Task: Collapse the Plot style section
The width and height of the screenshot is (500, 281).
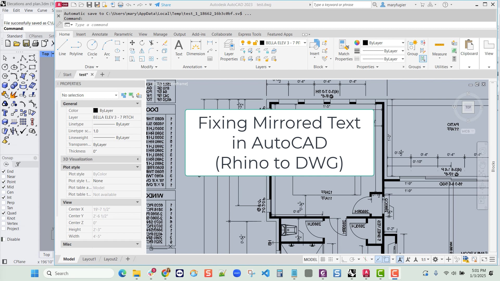Action: pos(137,167)
